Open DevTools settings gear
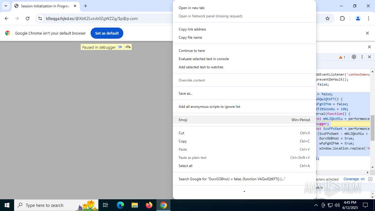Image resolution: width=375 pixels, height=211 pixels. pos(354,57)
